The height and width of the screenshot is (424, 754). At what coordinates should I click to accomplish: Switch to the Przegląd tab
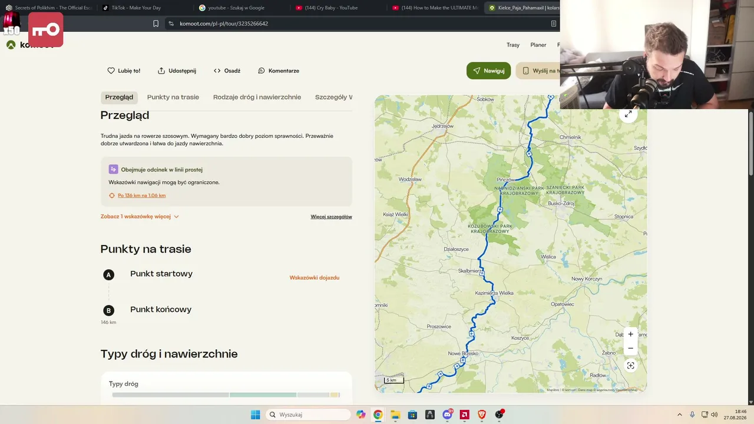coord(119,97)
